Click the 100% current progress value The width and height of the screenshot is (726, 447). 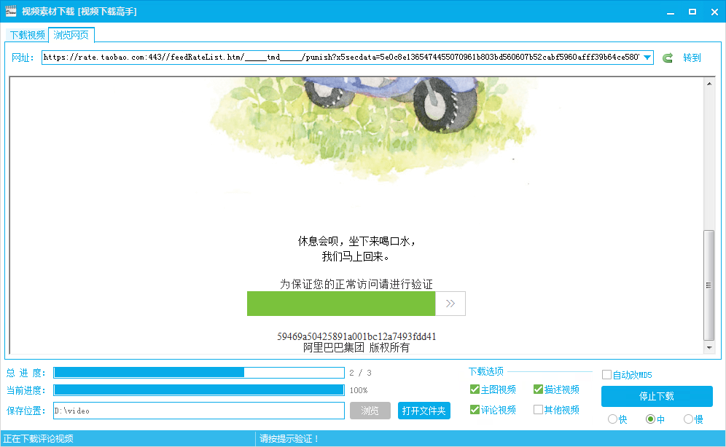pyautogui.click(x=359, y=390)
